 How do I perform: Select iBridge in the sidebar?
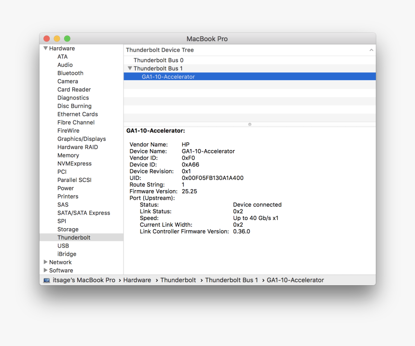(67, 254)
